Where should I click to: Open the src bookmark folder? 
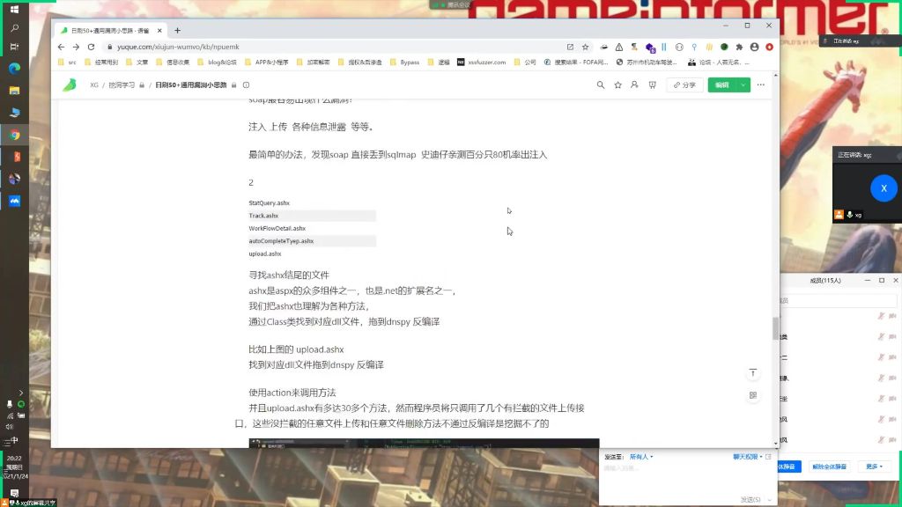[67, 62]
